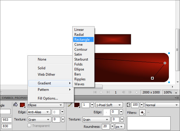Viewport: 180px width, 131px height.
Task: Click horizontal scrollbar right arrow
Action: pos(173,87)
